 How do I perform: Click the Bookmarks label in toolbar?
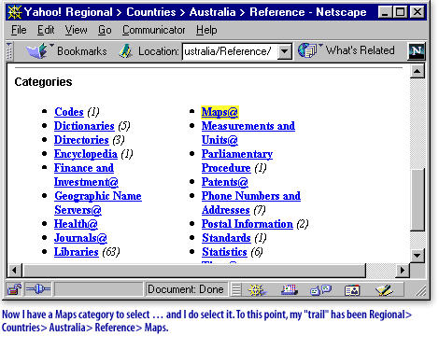[x=82, y=51]
